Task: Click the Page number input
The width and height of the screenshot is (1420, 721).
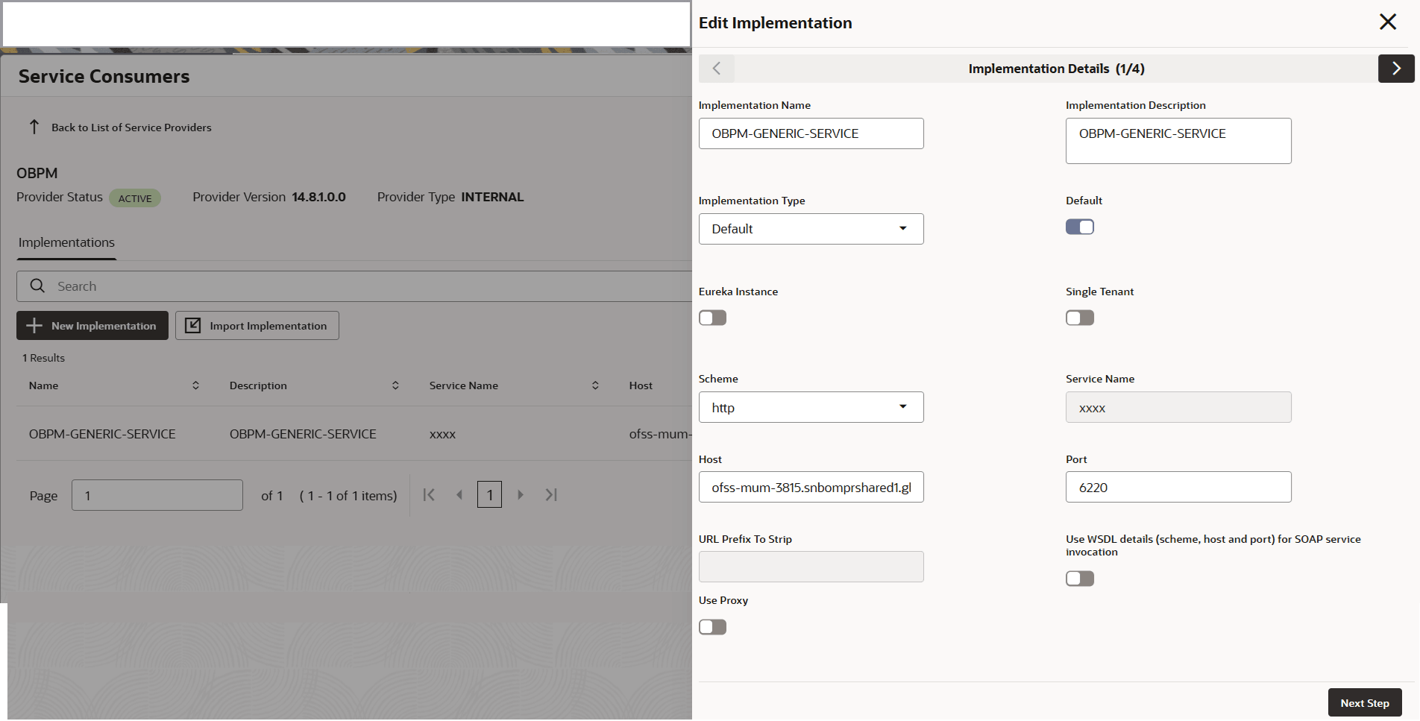Action: (x=157, y=495)
